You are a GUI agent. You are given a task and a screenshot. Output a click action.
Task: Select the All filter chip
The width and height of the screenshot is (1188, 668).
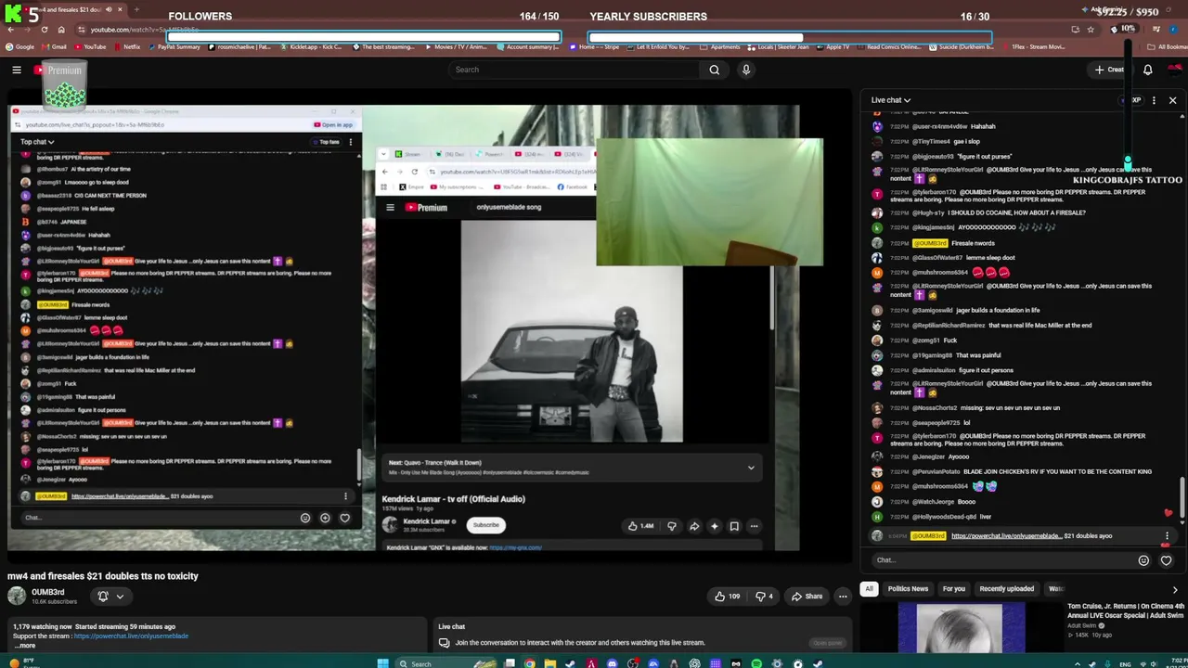[869, 589]
